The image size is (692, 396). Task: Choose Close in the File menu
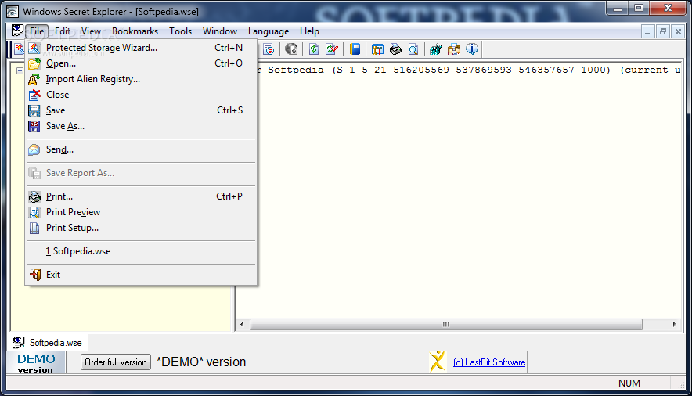[141, 95]
